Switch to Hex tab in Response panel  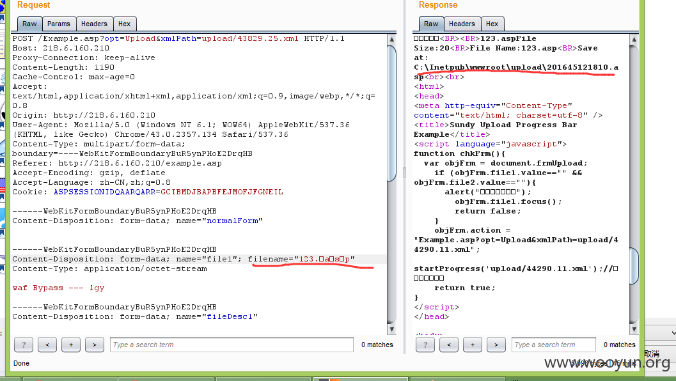pyautogui.click(x=492, y=24)
